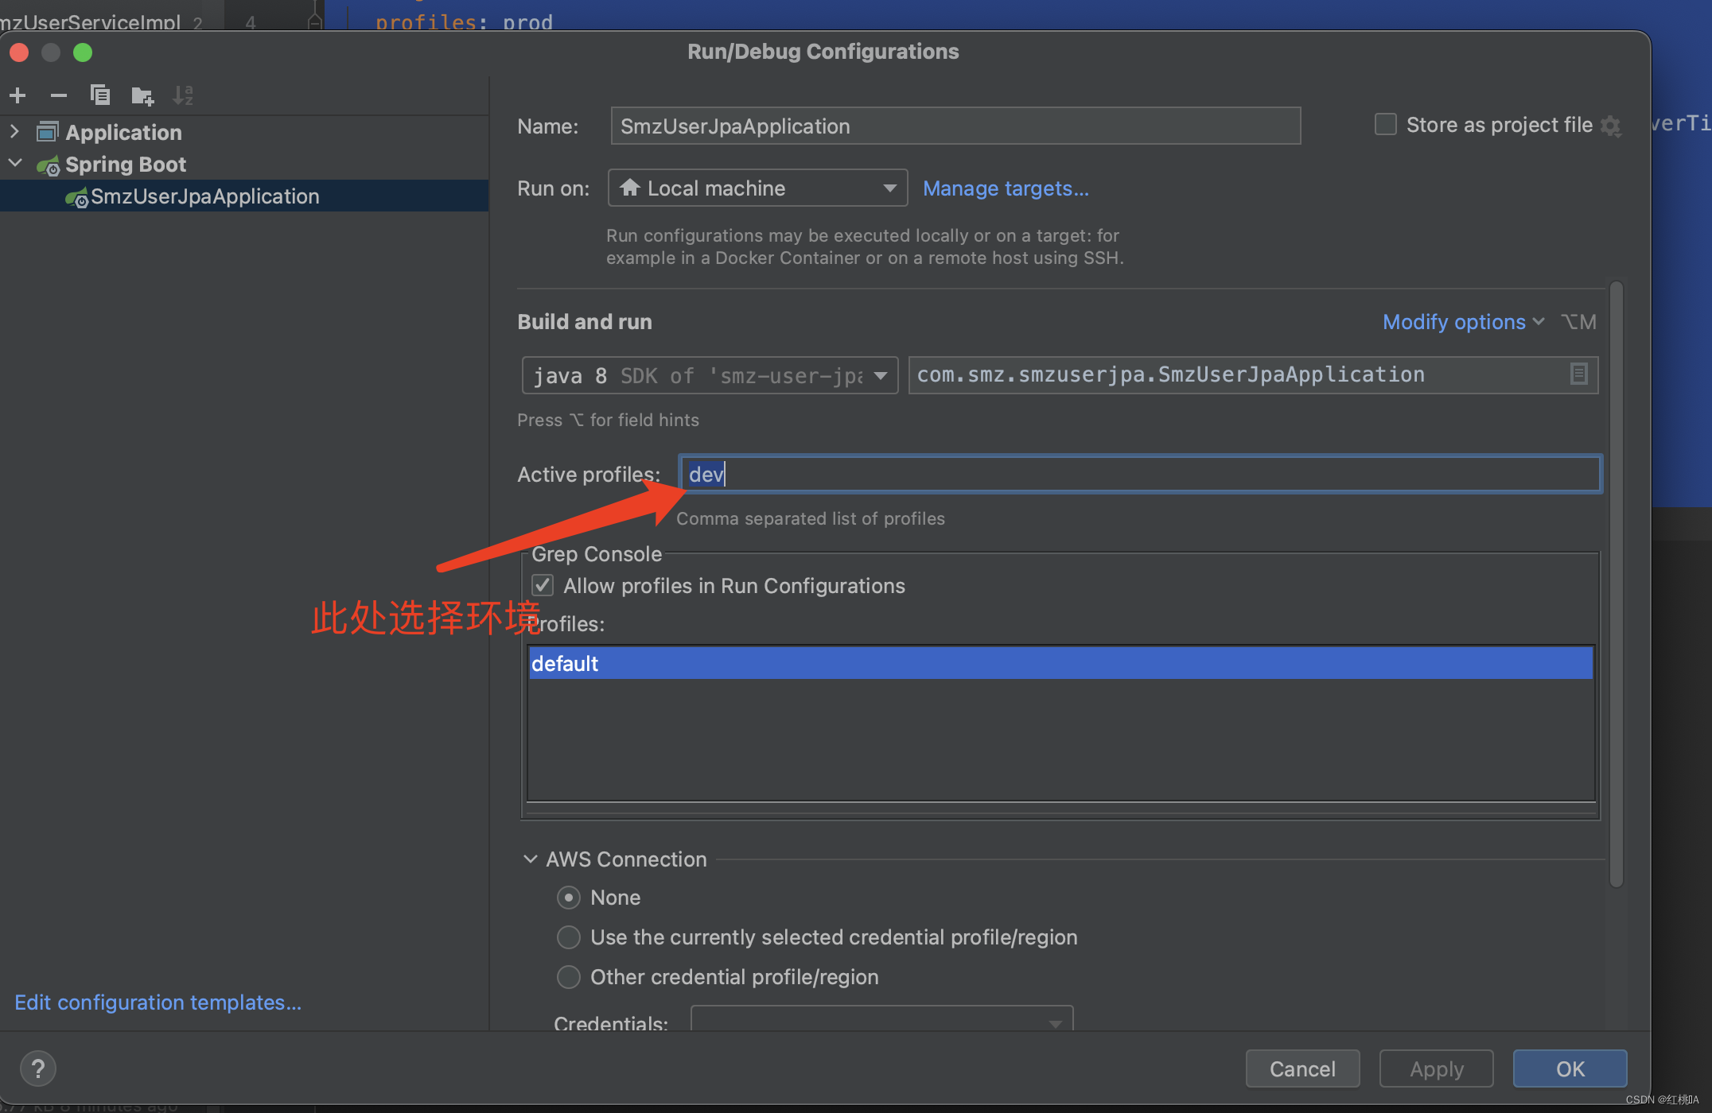Copy the SmzUserJpaApplication configuration

(100, 95)
